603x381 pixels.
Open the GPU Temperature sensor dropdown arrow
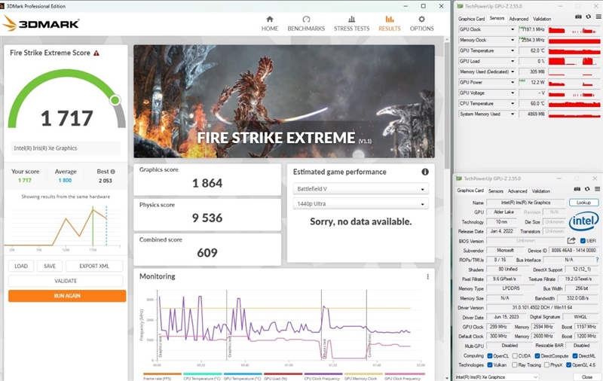(513, 50)
